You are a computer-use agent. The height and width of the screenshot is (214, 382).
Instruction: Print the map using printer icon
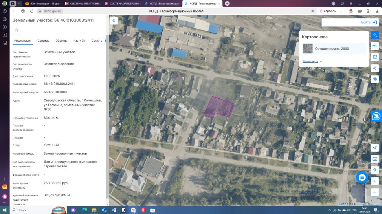click(x=375, y=79)
